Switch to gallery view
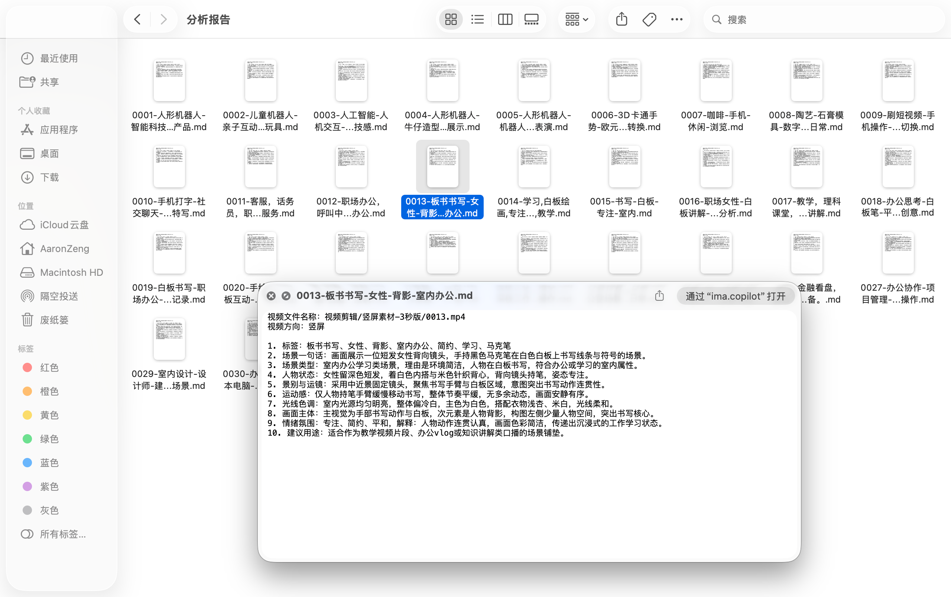 [x=531, y=19]
